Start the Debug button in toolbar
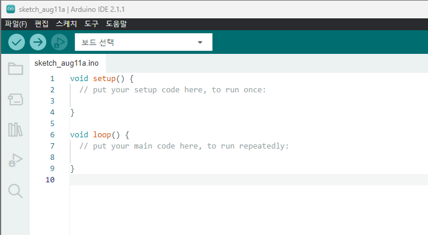The width and height of the screenshot is (428, 235). coord(59,42)
